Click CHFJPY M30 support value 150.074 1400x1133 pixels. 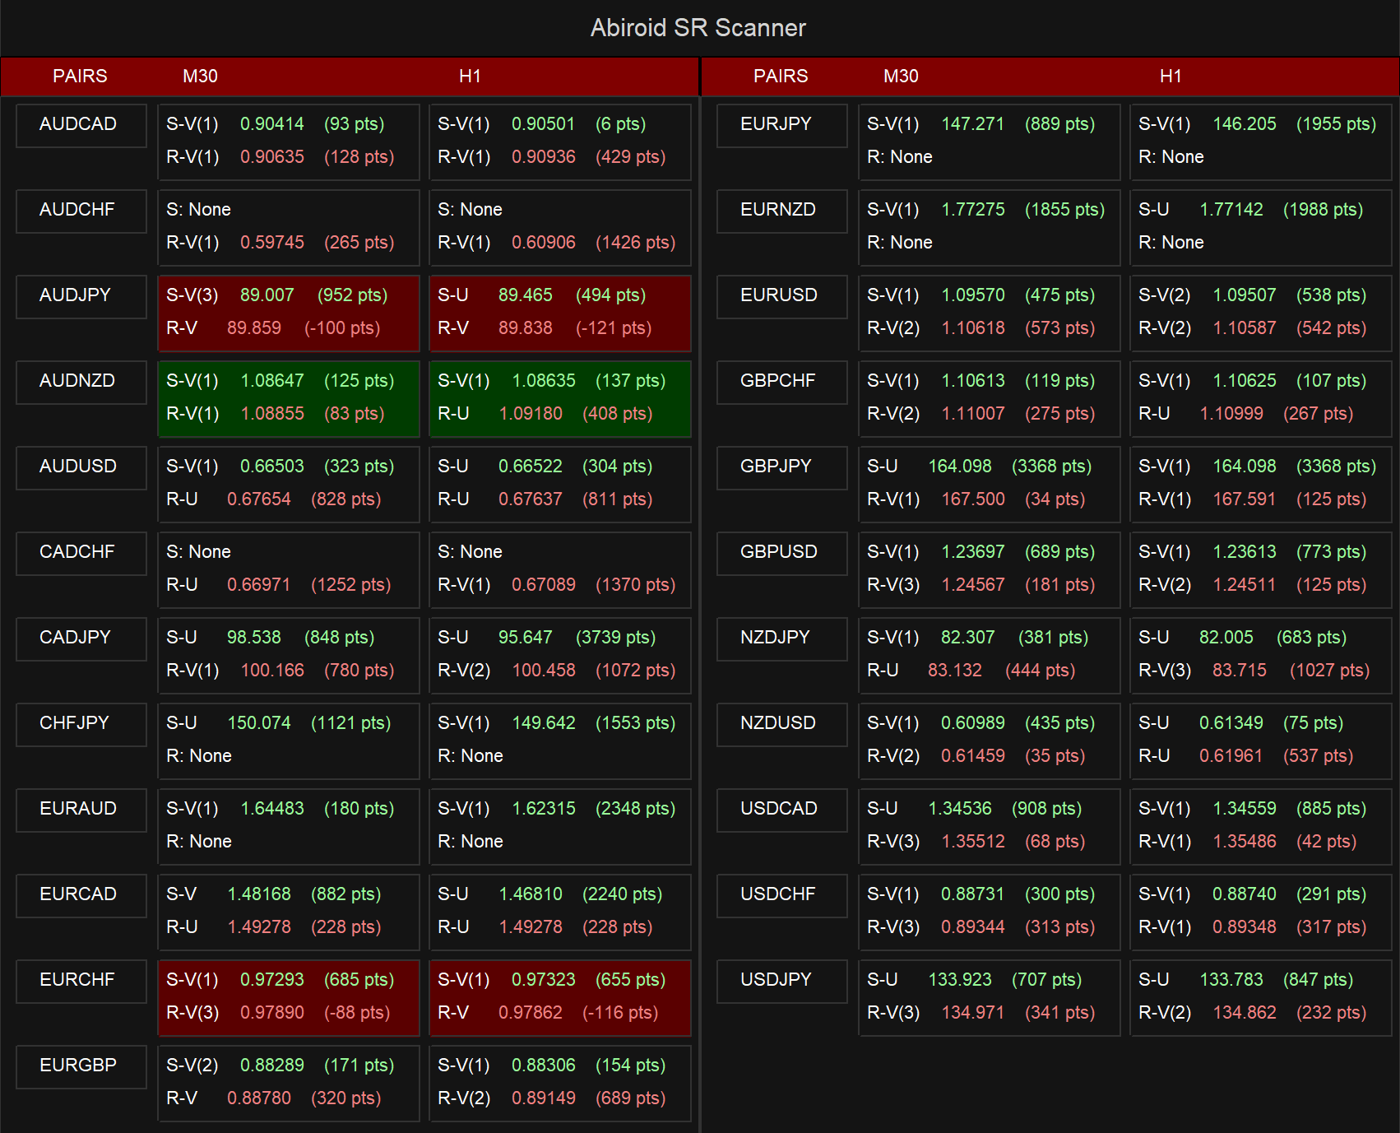(259, 723)
